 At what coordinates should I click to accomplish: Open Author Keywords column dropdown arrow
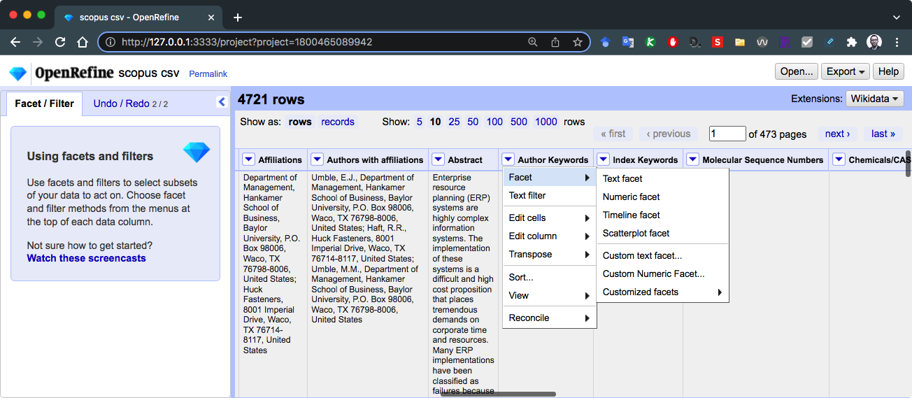click(508, 159)
